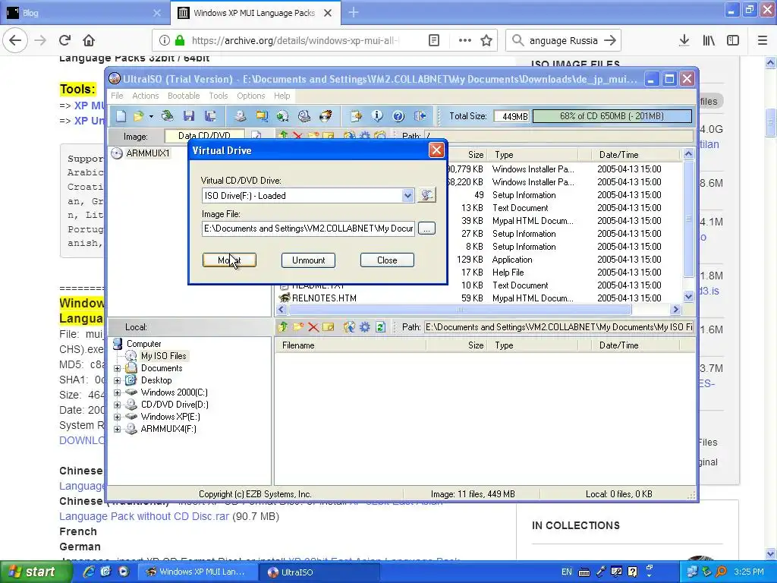Click the Save As icon in UltraISO toolbar

[210, 116]
